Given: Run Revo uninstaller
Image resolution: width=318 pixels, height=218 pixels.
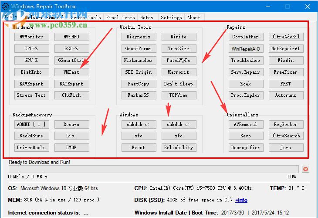Looking at the screenshot, I should [x=246, y=136].
